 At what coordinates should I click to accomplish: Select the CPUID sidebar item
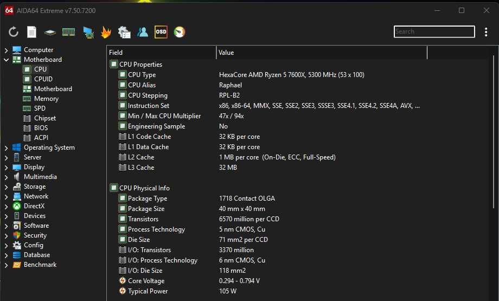tap(43, 79)
